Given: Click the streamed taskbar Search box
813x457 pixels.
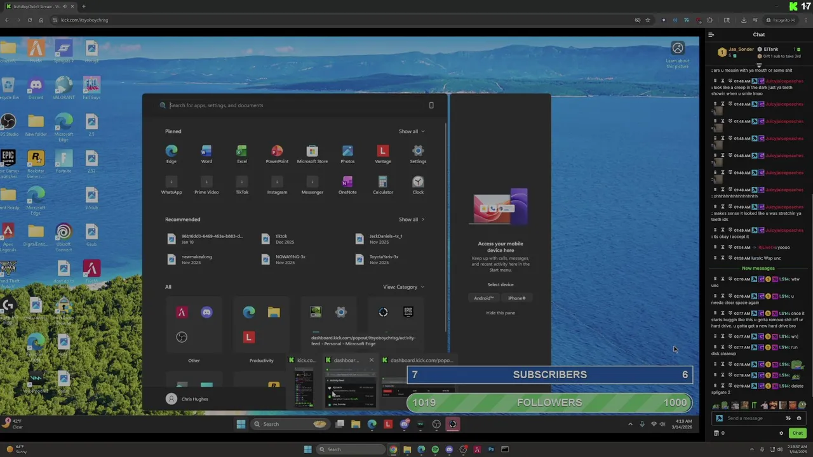Looking at the screenshot, I should 289,424.
